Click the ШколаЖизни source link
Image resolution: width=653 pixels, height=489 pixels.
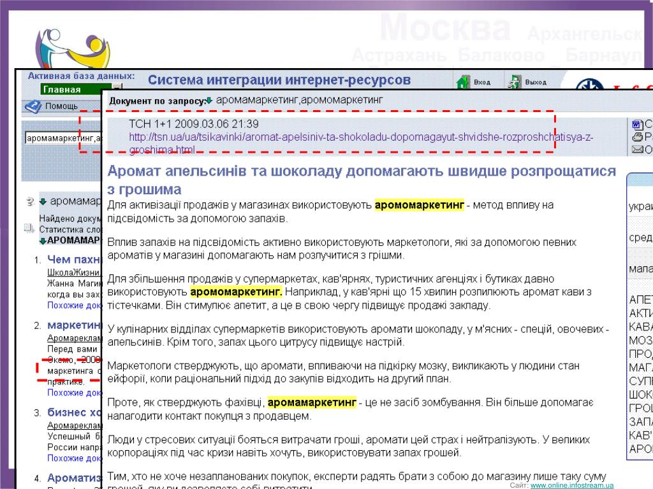click(x=74, y=273)
